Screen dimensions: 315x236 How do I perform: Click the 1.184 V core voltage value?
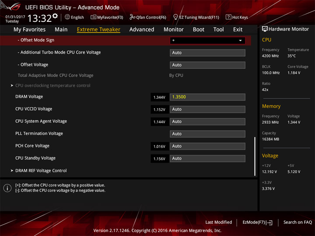[294, 73]
